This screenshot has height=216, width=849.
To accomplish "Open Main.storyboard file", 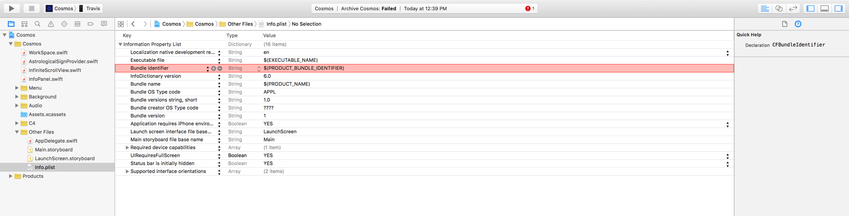I will [53, 150].
